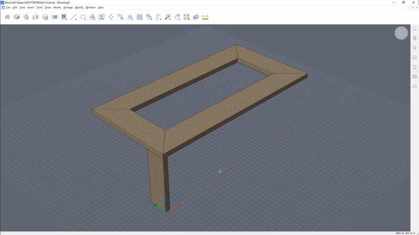Viewport: 419px width, 235px height.
Task: Select the Mirror tool icon
Action: point(130,17)
